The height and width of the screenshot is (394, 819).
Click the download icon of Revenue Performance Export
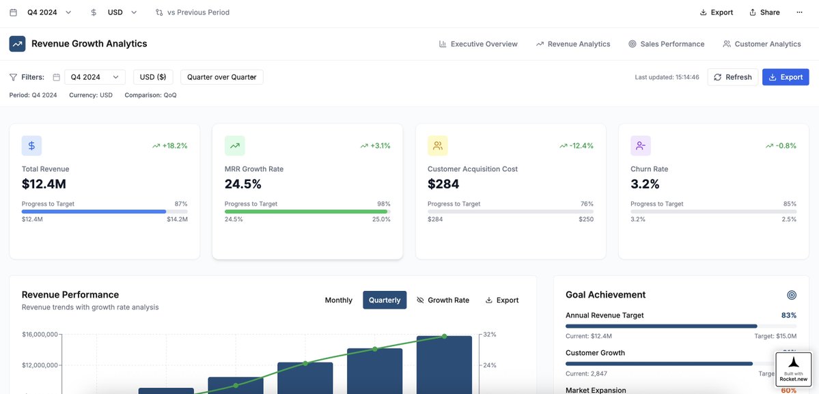tap(489, 300)
